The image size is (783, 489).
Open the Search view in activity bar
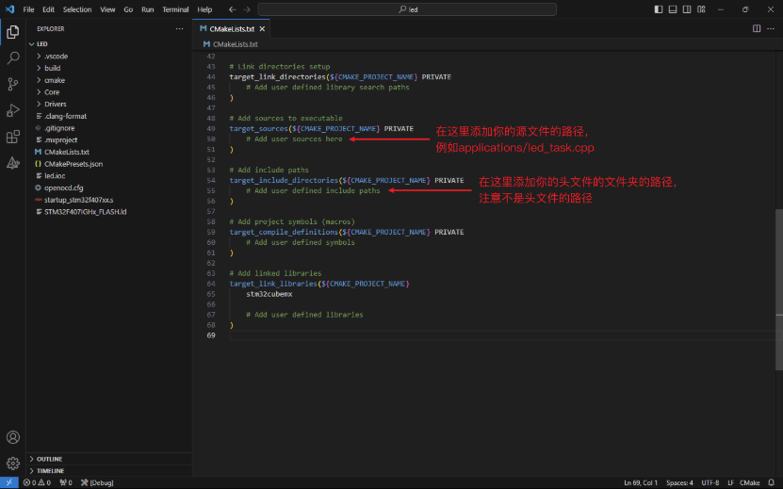(x=13, y=57)
